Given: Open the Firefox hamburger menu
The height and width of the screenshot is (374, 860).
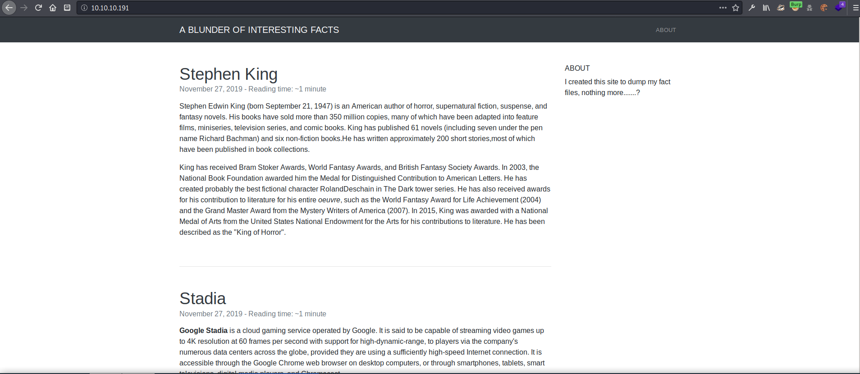Looking at the screenshot, I should [855, 8].
